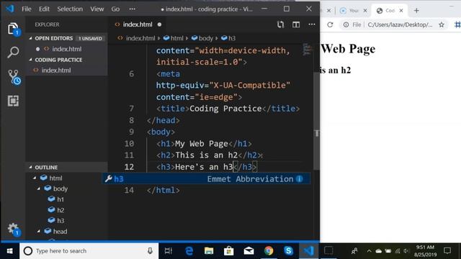Open the Go menu
The height and width of the screenshot is (259, 461).
pos(115,9)
